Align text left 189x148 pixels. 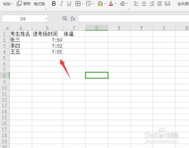tap(136, 4)
